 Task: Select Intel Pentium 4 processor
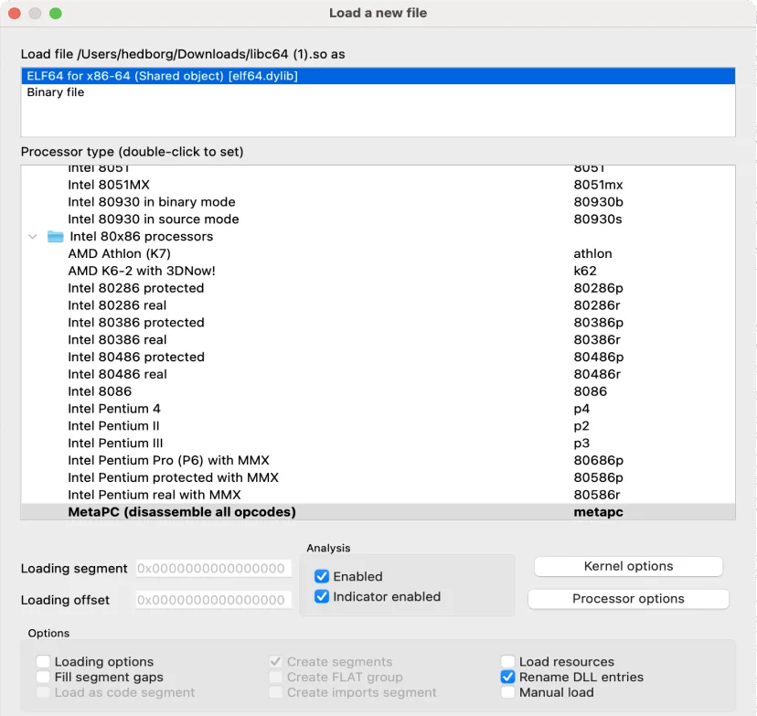click(x=378, y=409)
